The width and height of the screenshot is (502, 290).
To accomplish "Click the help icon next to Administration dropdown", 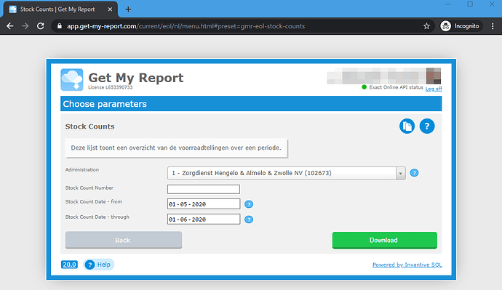I will [414, 173].
